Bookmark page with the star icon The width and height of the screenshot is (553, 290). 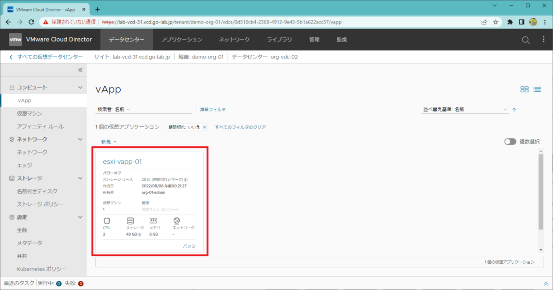pyautogui.click(x=496, y=22)
